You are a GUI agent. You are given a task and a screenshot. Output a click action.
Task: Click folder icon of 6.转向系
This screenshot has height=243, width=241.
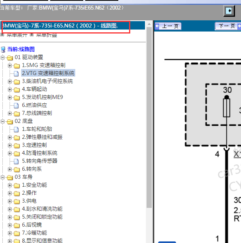[17, 170]
